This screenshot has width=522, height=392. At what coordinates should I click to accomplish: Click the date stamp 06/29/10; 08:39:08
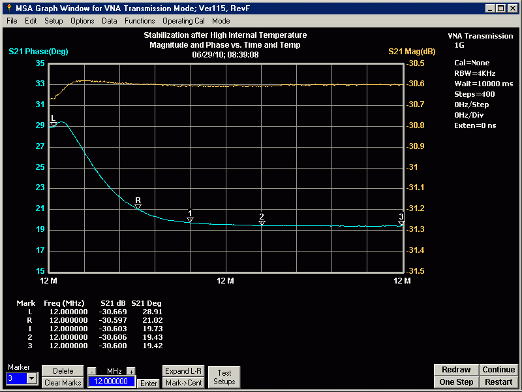click(x=225, y=55)
